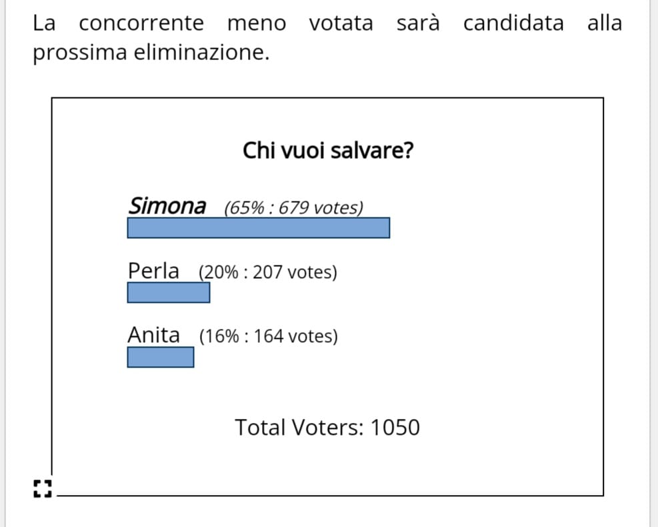Click the word "eliminazione" in the paragraph

pos(201,53)
